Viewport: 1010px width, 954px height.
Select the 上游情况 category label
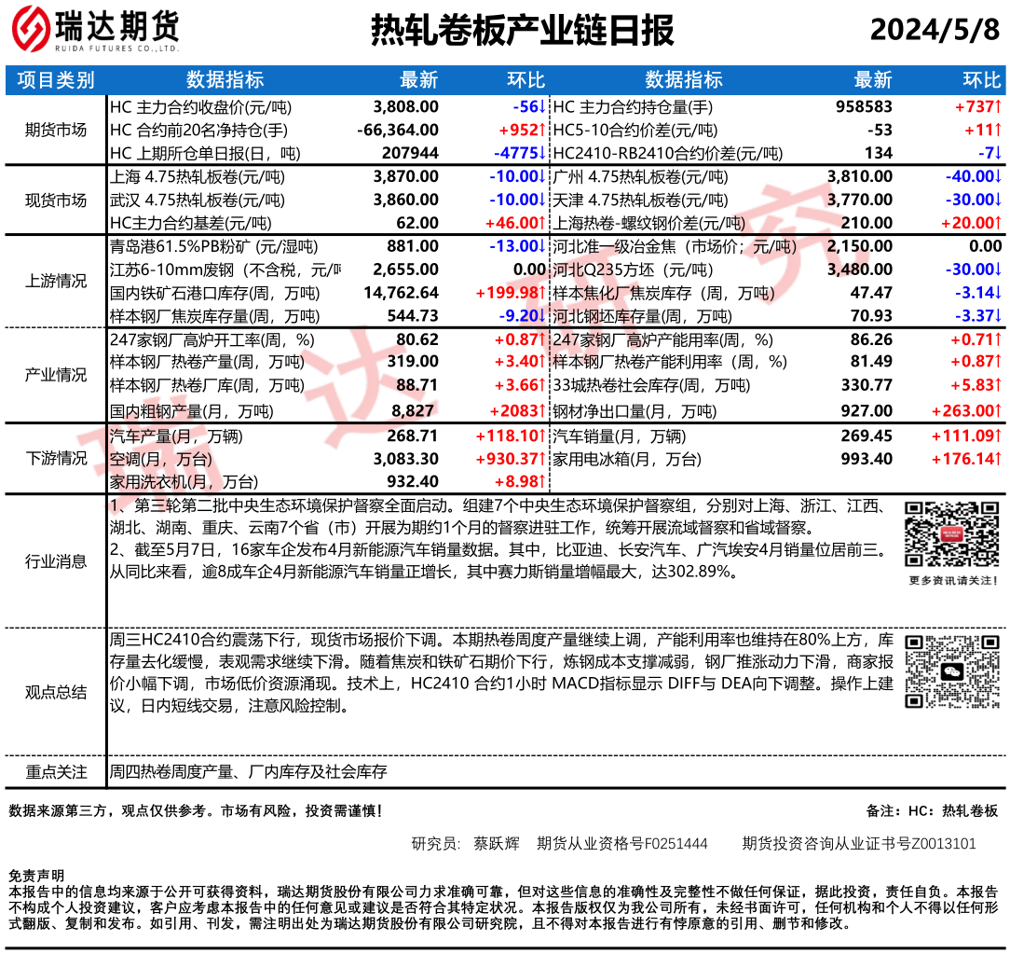coord(56,282)
